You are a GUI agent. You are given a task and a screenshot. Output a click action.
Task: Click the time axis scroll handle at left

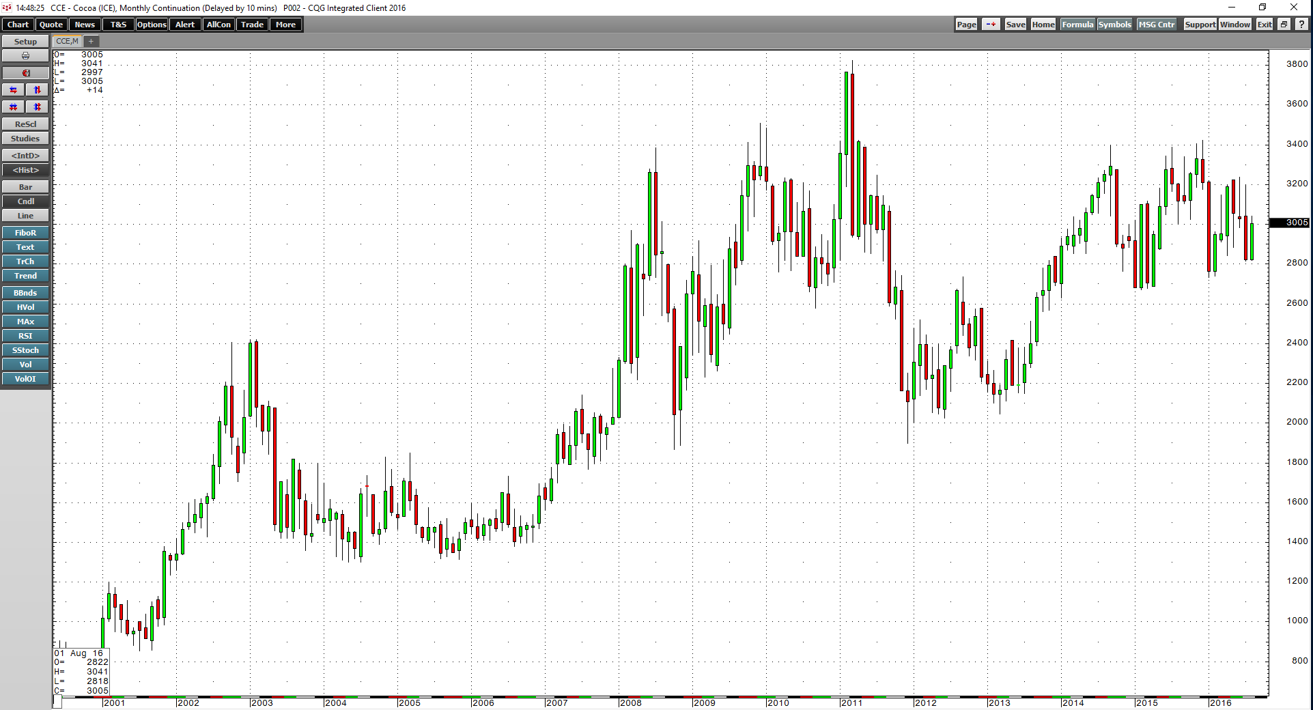tap(57, 702)
